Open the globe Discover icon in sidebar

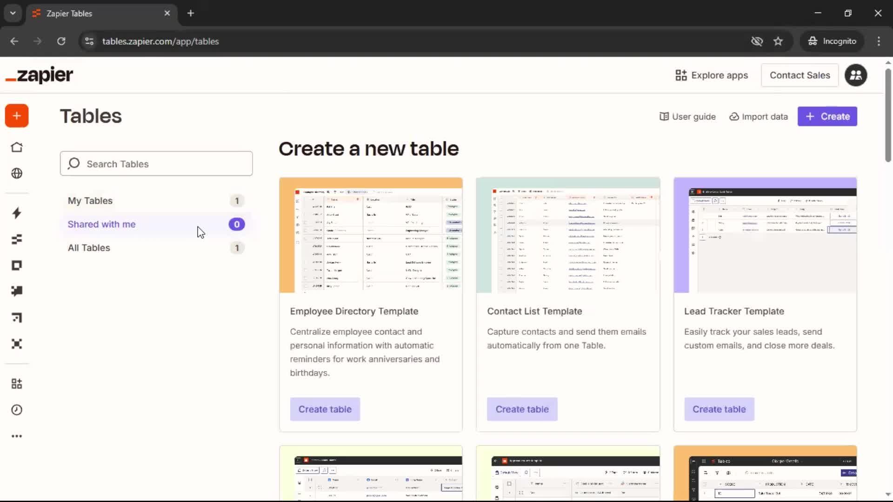17,173
